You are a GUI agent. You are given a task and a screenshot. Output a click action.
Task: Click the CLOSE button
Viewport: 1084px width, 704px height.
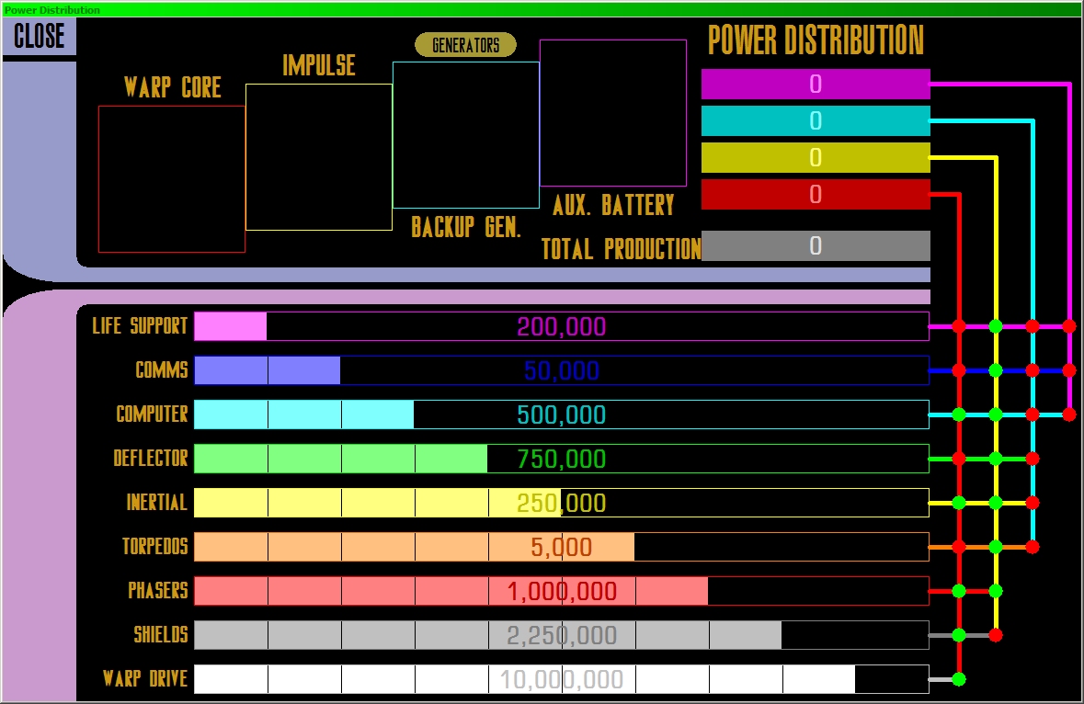39,36
